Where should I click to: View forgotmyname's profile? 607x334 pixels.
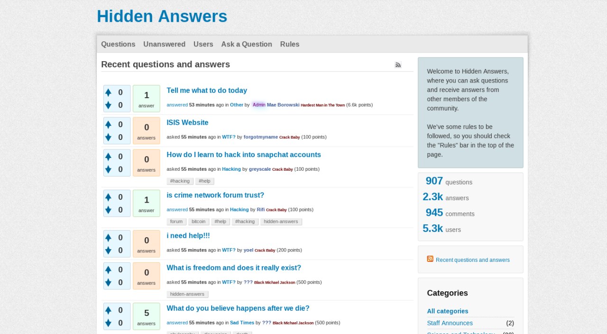260,137
